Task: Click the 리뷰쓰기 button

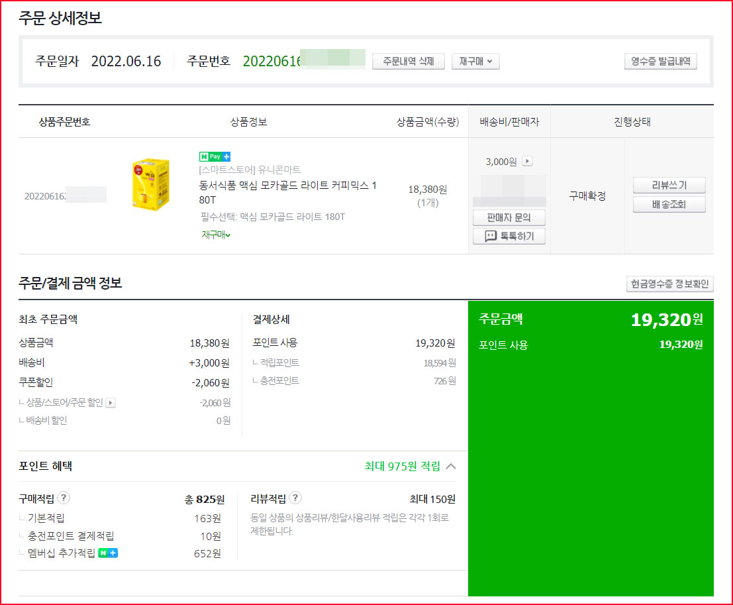Action: tap(669, 186)
